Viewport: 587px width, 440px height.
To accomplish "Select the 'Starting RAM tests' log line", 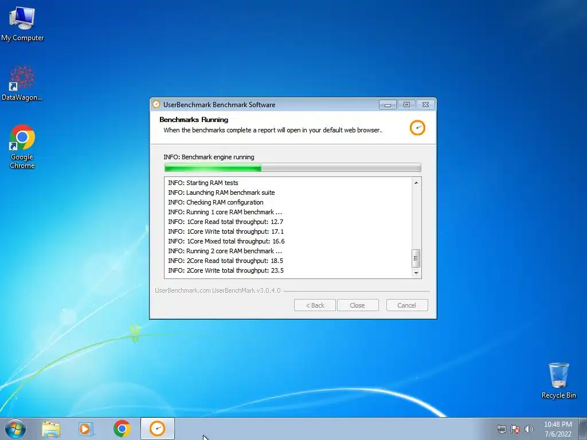I will 204,183.
